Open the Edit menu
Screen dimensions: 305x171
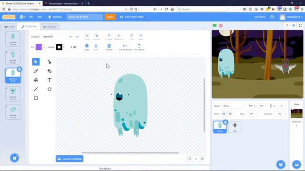pyautogui.click(x=39, y=17)
